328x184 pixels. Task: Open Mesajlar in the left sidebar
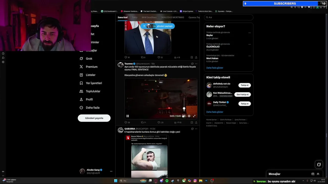(x=91, y=50)
